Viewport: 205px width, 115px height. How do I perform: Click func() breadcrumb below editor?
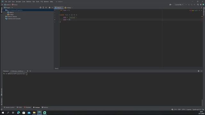[56, 68]
